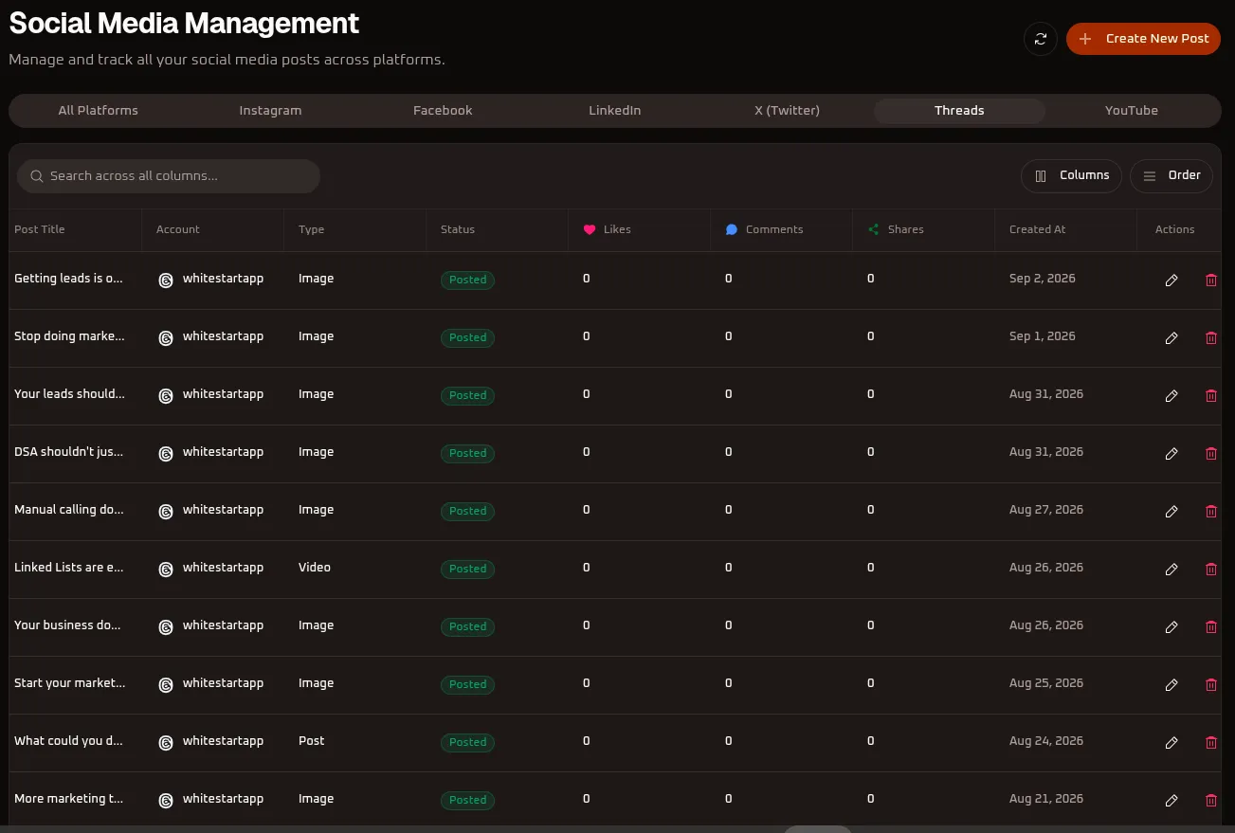Click the pencil icon for 'What could you d...'
Image resolution: width=1235 pixels, height=833 pixels.
1171,743
